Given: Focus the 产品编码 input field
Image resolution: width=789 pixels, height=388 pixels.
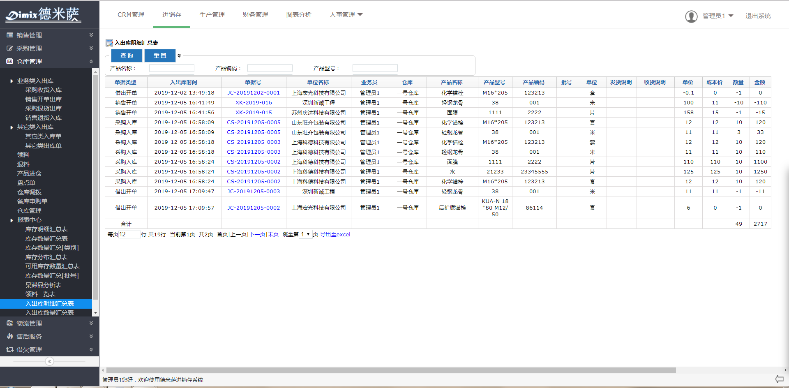Looking at the screenshot, I should pos(270,68).
